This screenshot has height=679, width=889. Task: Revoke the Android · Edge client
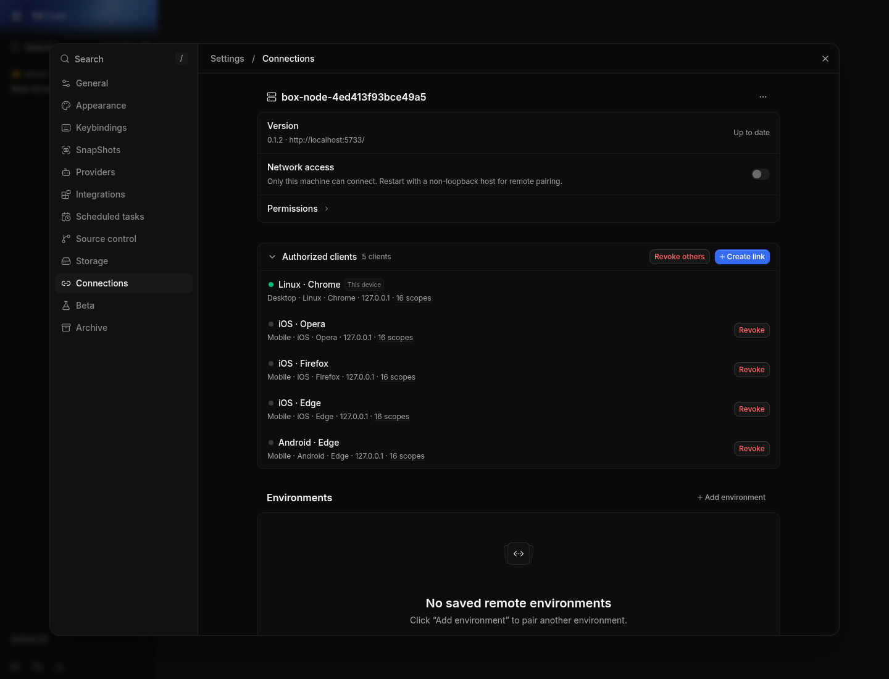[x=752, y=449]
